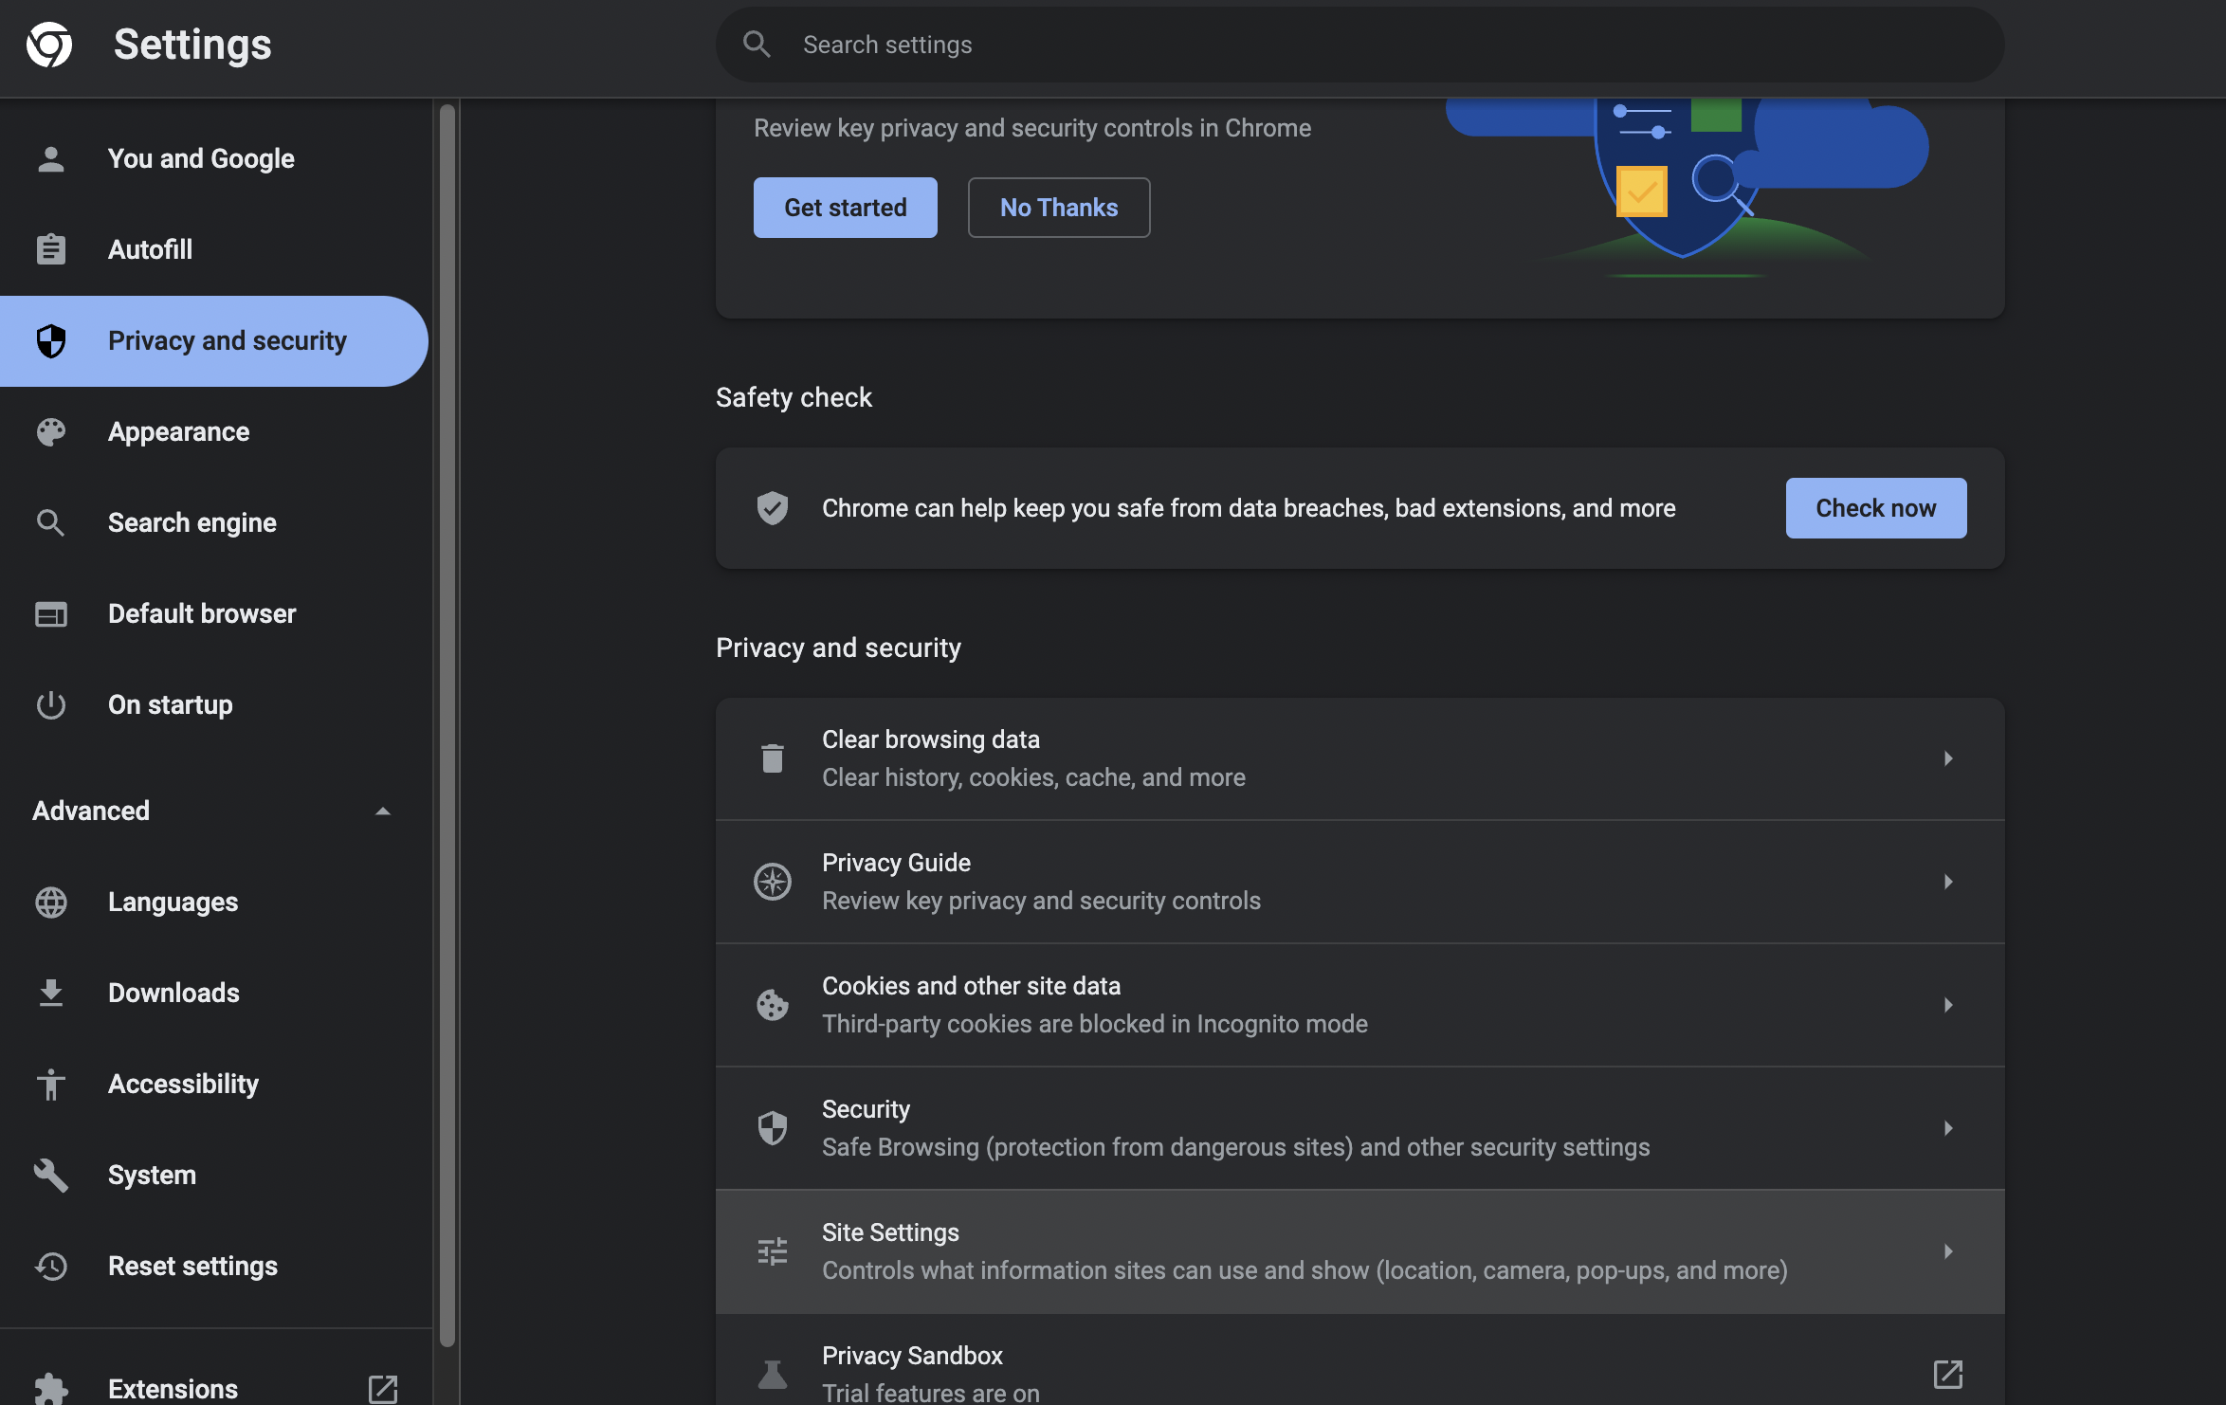The image size is (2226, 1405).
Task: Select the Autofill clipboard icon
Action: 50,249
